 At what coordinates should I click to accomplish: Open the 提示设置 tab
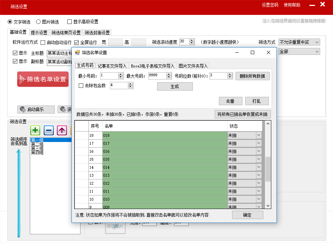click(39, 33)
